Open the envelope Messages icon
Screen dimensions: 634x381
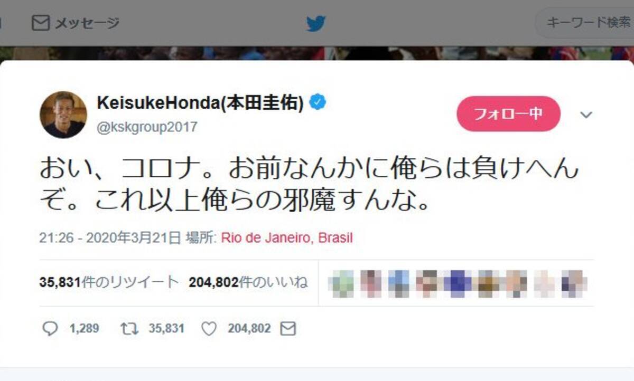41,23
